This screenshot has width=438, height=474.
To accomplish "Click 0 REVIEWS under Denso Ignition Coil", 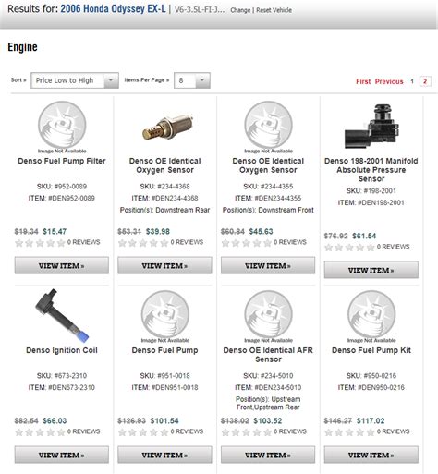I will point(83,431).
